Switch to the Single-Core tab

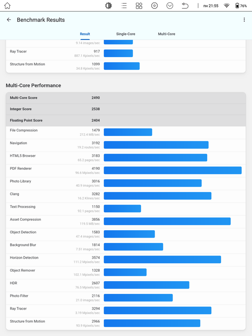(126, 34)
